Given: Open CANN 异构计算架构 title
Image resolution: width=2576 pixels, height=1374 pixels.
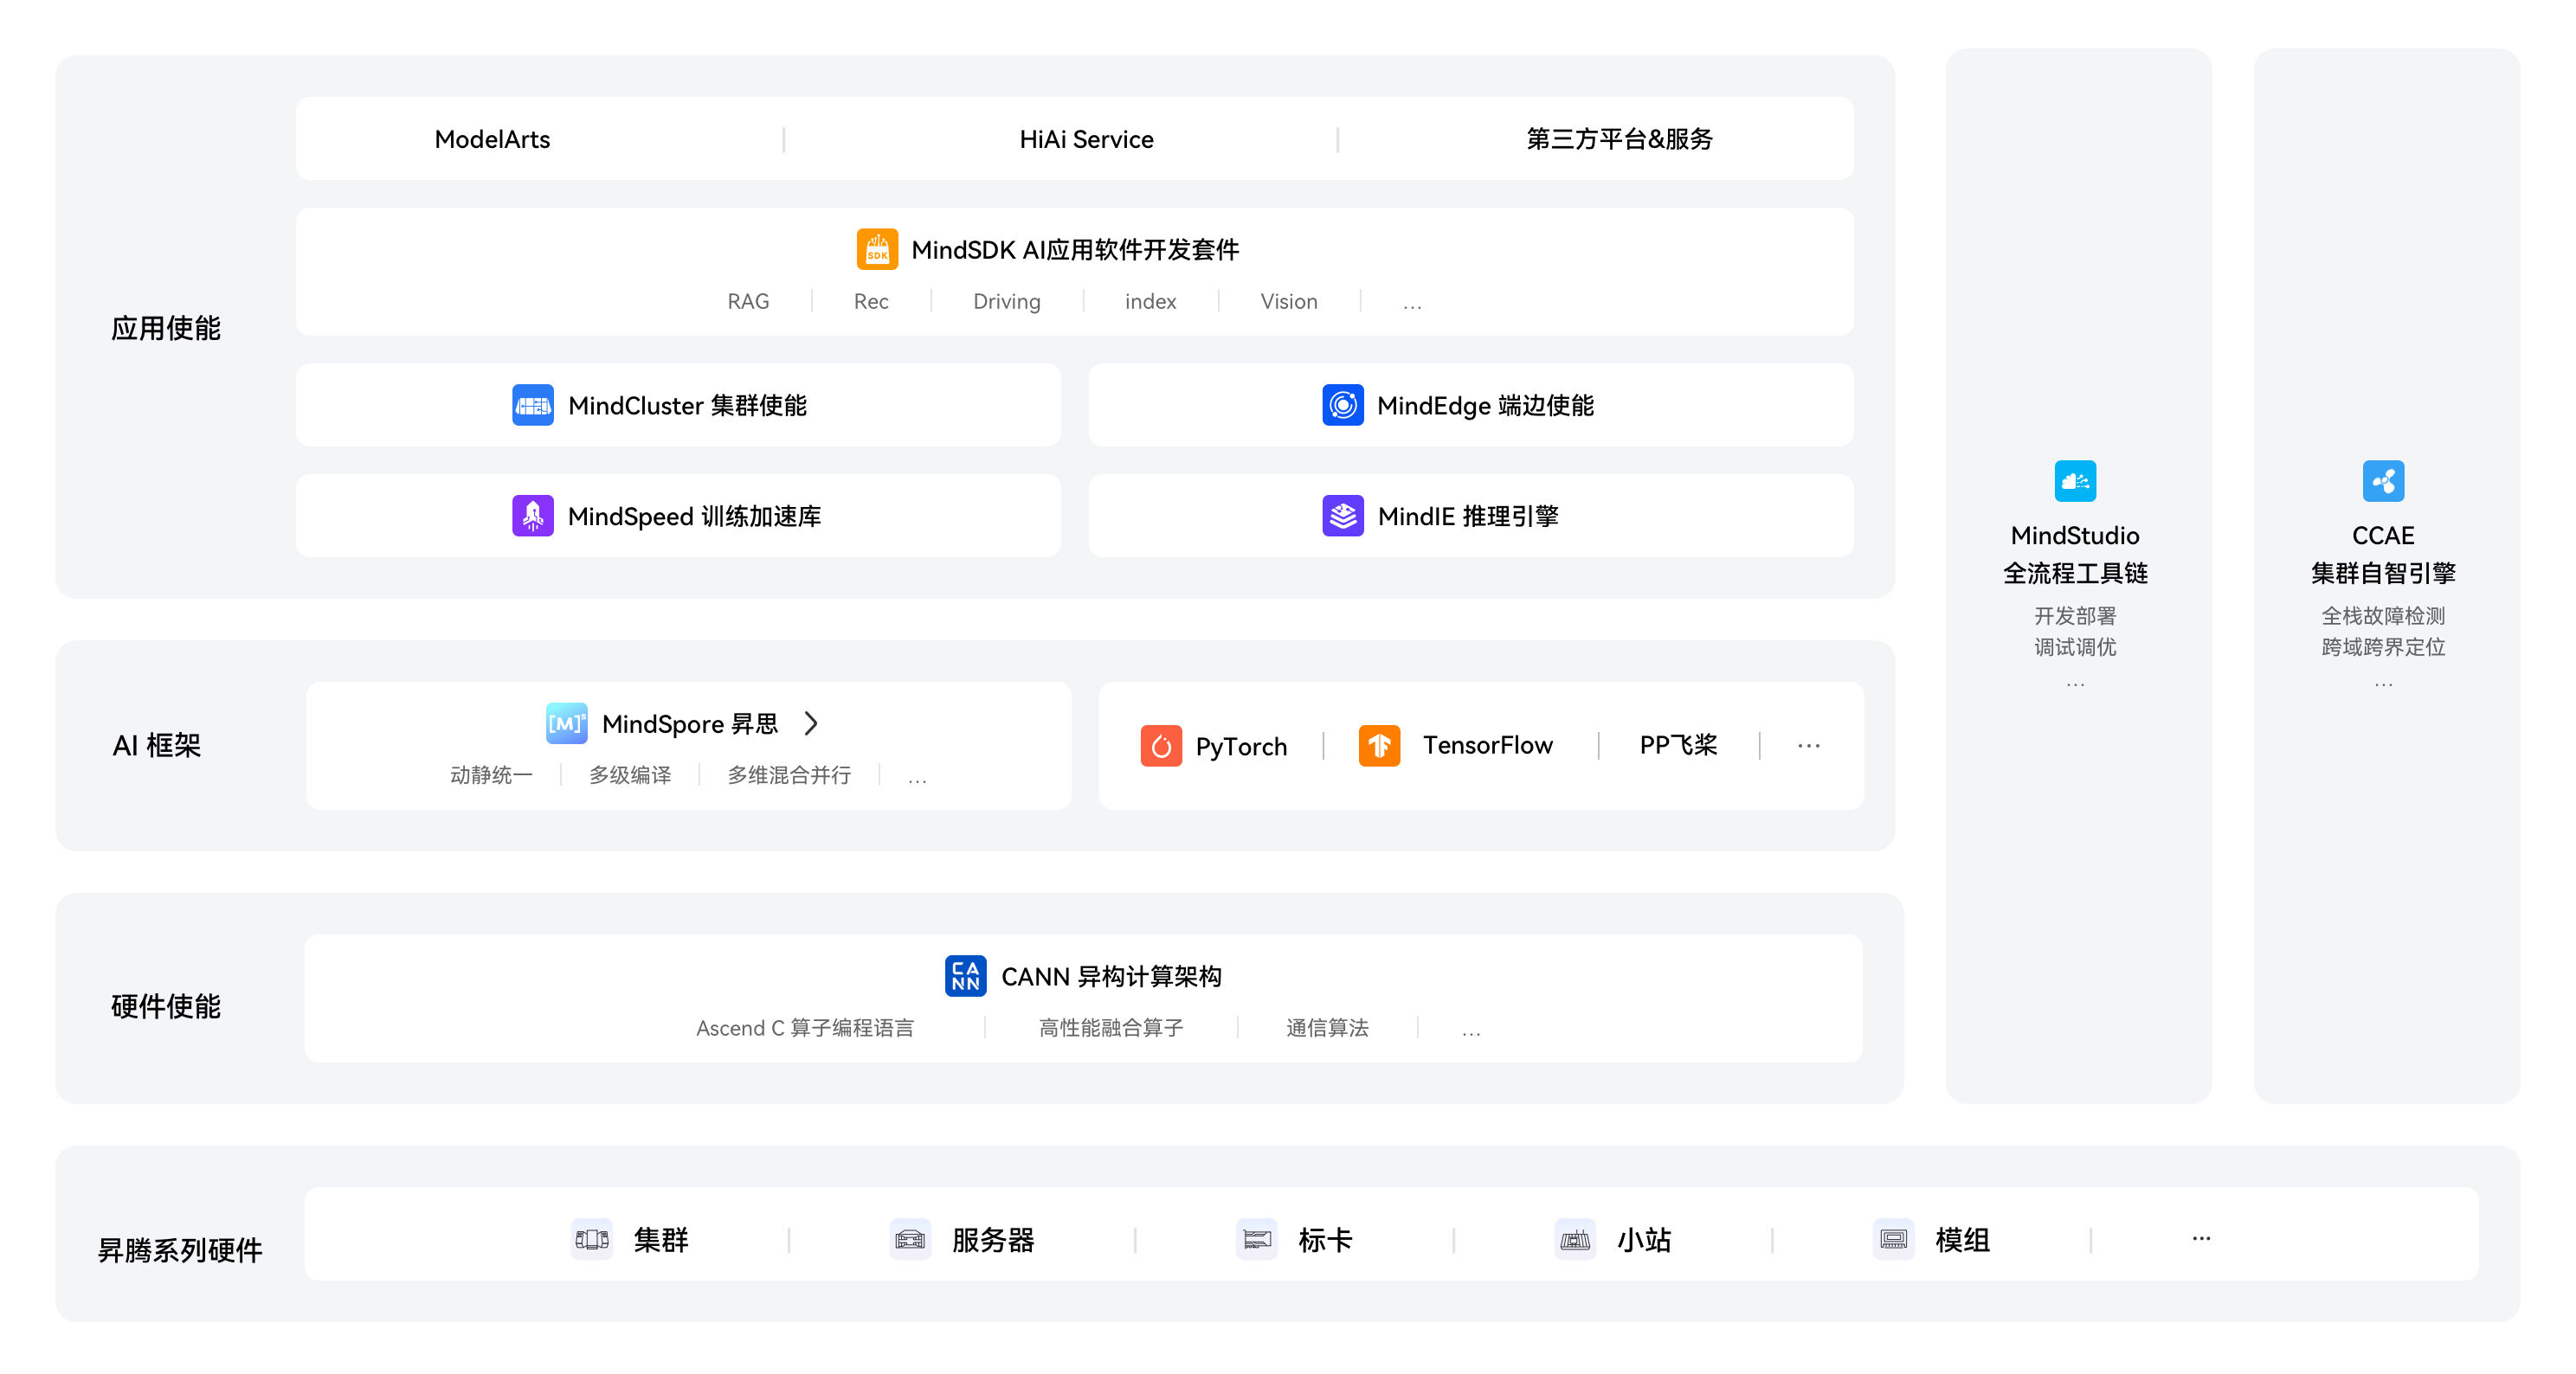Looking at the screenshot, I should pyautogui.click(x=1111, y=976).
